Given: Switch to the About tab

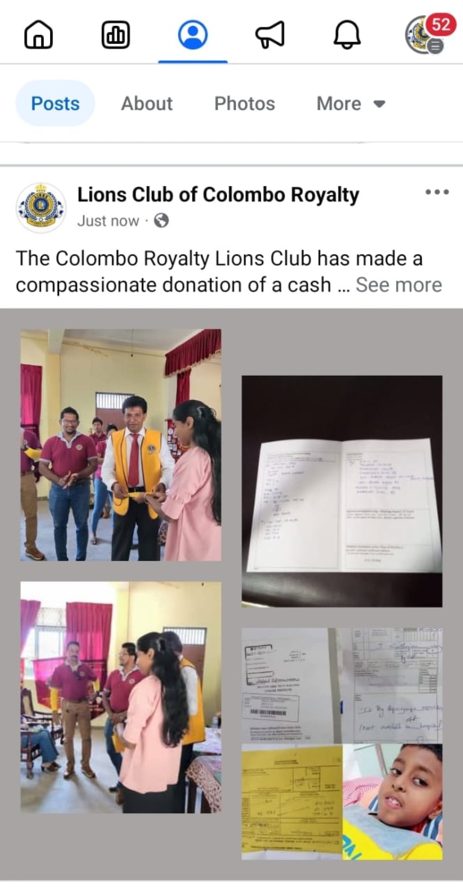Looking at the screenshot, I should coord(147,104).
